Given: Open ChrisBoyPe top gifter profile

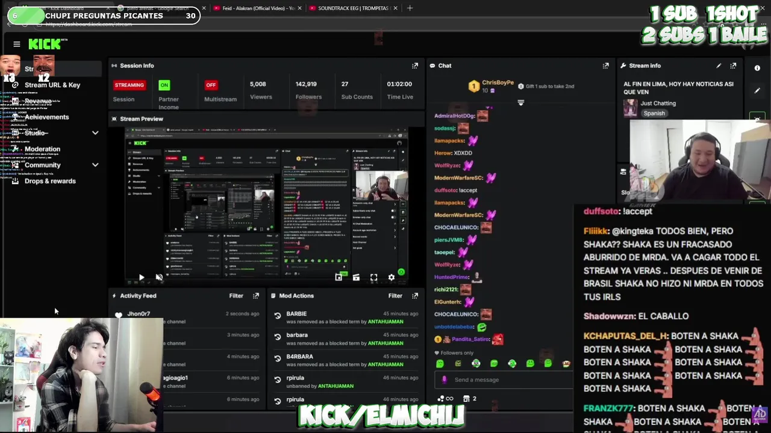Looking at the screenshot, I should 498,82.
